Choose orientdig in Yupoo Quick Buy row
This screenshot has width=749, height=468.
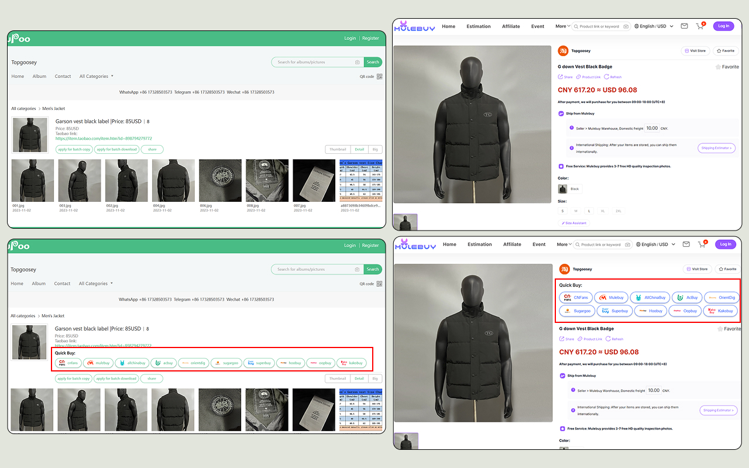194,363
